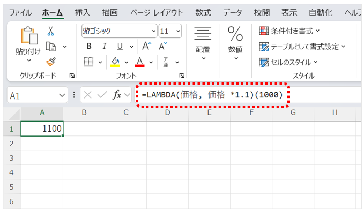The height and width of the screenshot is (211, 364).
Task: Click the Cut scissors icon
Action: [x=50, y=31]
